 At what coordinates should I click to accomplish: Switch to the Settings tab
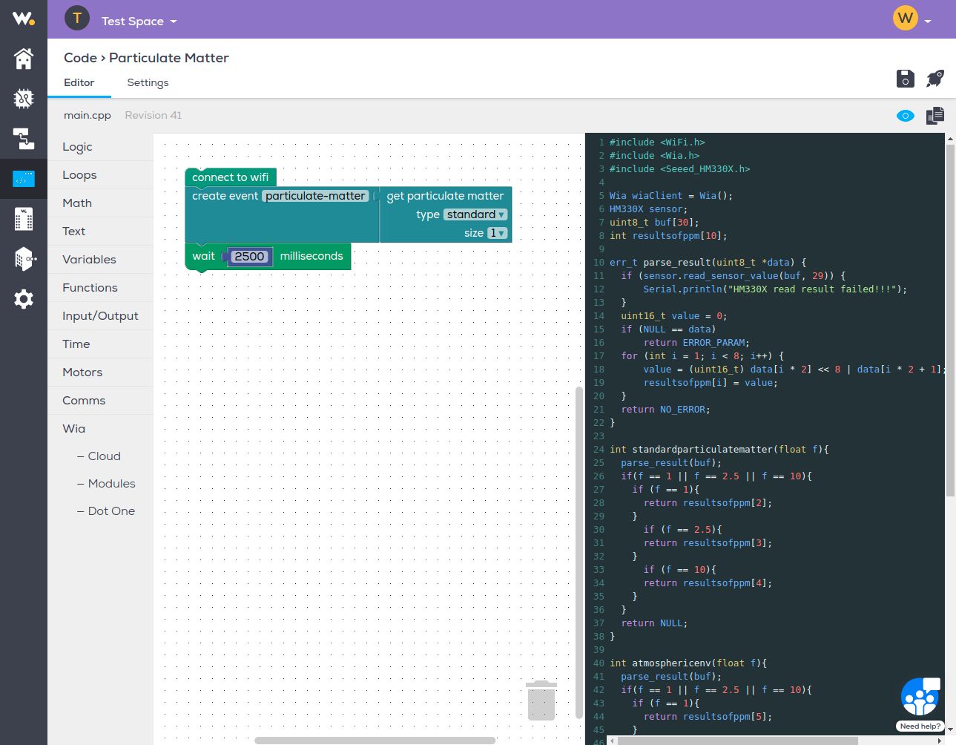tap(148, 82)
